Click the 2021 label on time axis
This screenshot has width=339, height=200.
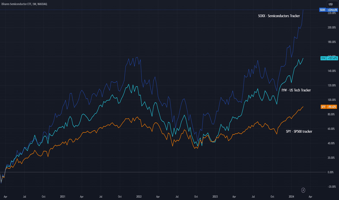point(63,196)
